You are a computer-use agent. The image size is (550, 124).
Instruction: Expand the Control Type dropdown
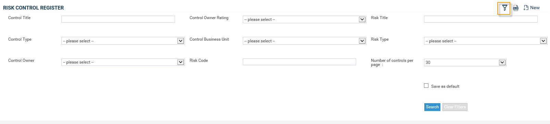[123, 41]
